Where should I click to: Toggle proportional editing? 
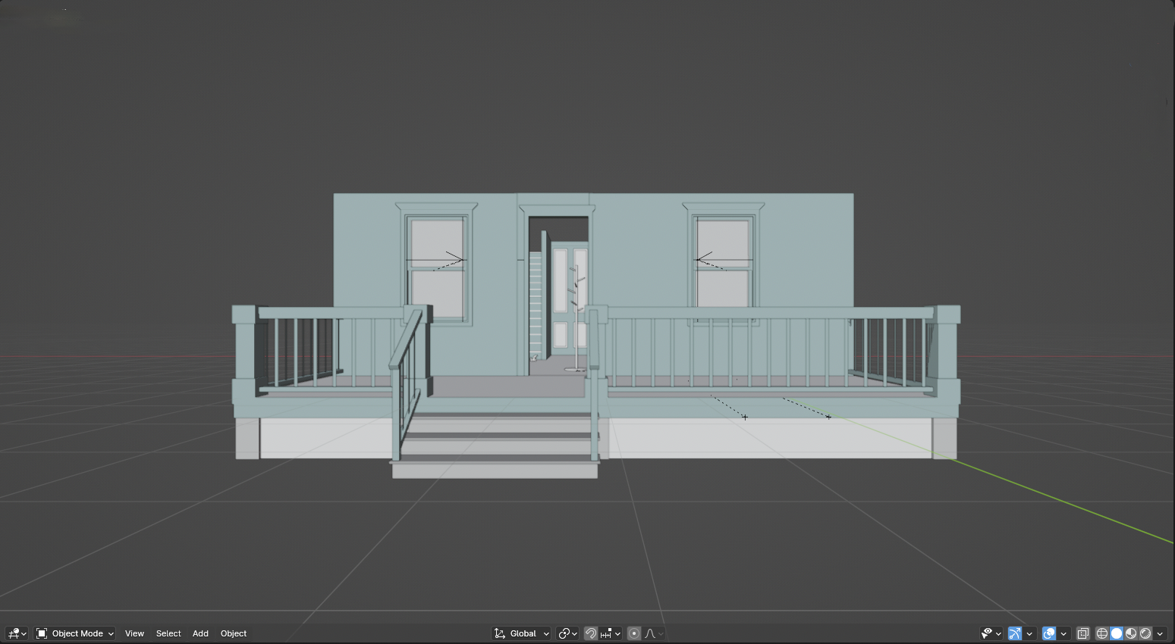(x=634, y=633)
